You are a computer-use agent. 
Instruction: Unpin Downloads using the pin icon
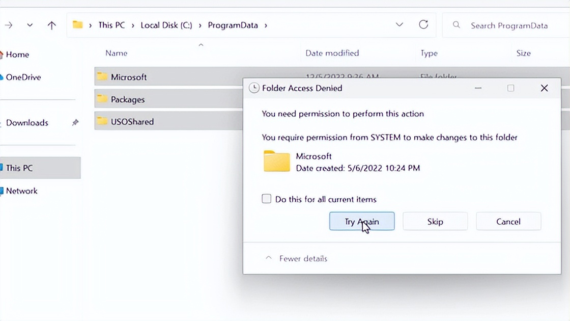76,123
